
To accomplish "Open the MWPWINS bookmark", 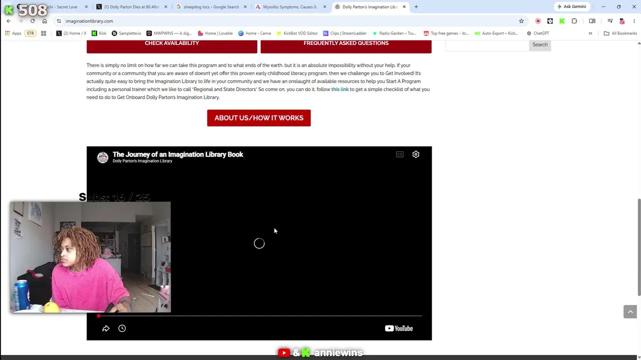I will coord(169,33).
